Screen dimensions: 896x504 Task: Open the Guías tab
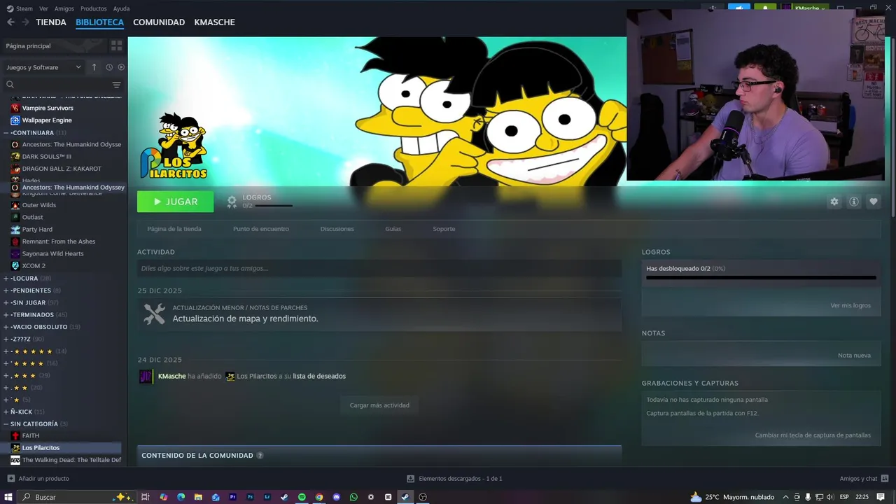pos(393,229)
